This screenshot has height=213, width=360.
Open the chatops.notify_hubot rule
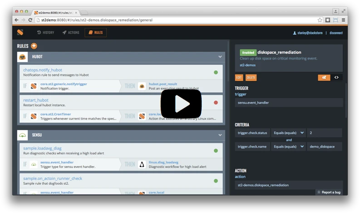(43, 70)
